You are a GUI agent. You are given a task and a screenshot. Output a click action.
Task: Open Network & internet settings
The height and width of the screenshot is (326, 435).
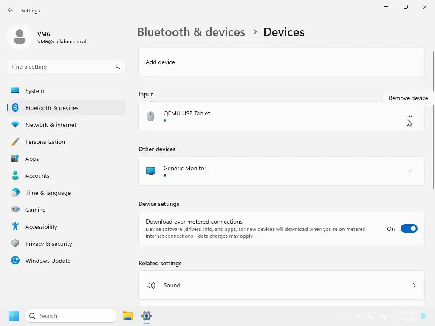point(66,125)
